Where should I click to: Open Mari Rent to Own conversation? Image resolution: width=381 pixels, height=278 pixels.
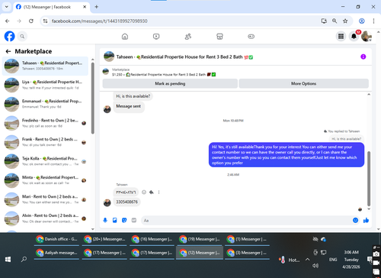click(45, 199)
